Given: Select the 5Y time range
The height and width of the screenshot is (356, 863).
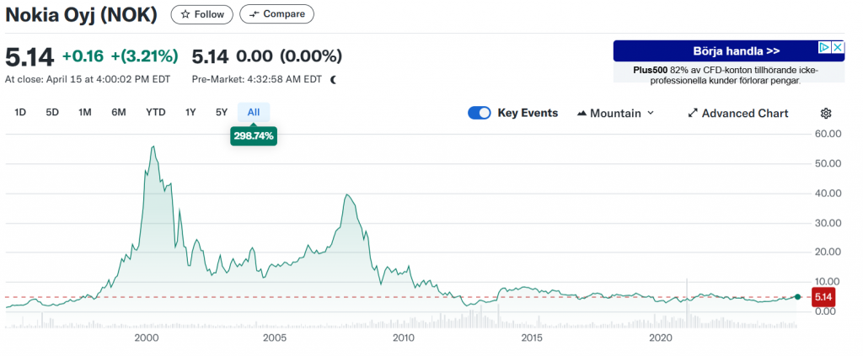Looking at the screenshot, I should pyautogui.click(x=222, y=112).
